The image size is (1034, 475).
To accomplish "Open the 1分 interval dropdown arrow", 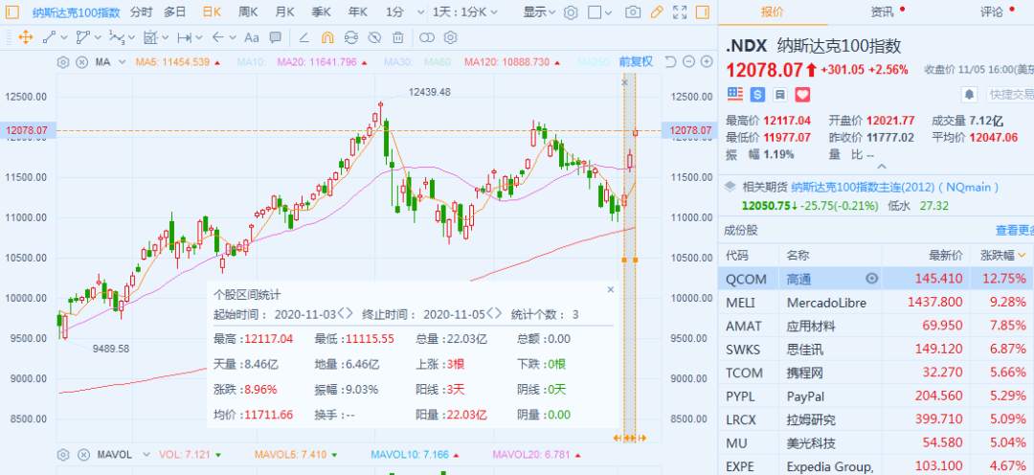I will [420, 12].
